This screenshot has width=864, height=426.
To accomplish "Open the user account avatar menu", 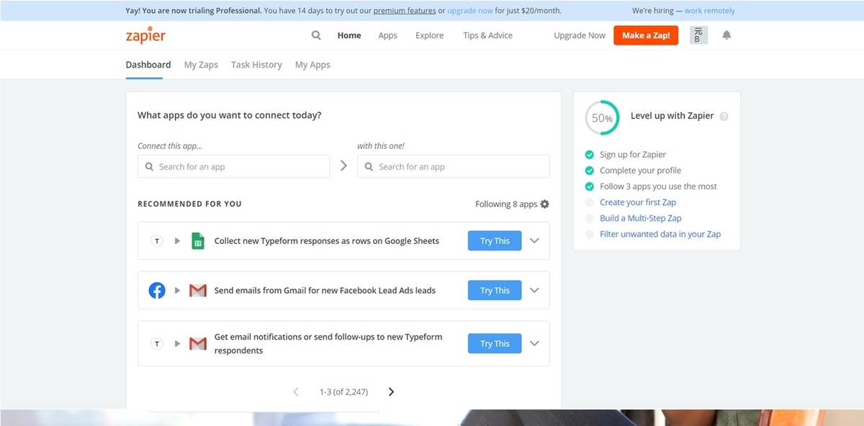I will tap(698, 35).
